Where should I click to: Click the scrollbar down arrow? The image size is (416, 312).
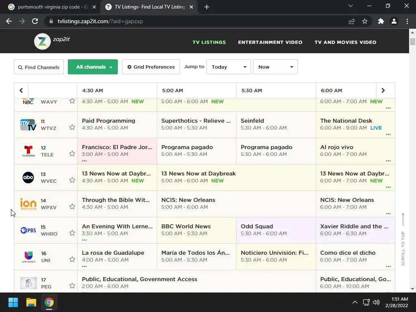(x=412, y=289)
